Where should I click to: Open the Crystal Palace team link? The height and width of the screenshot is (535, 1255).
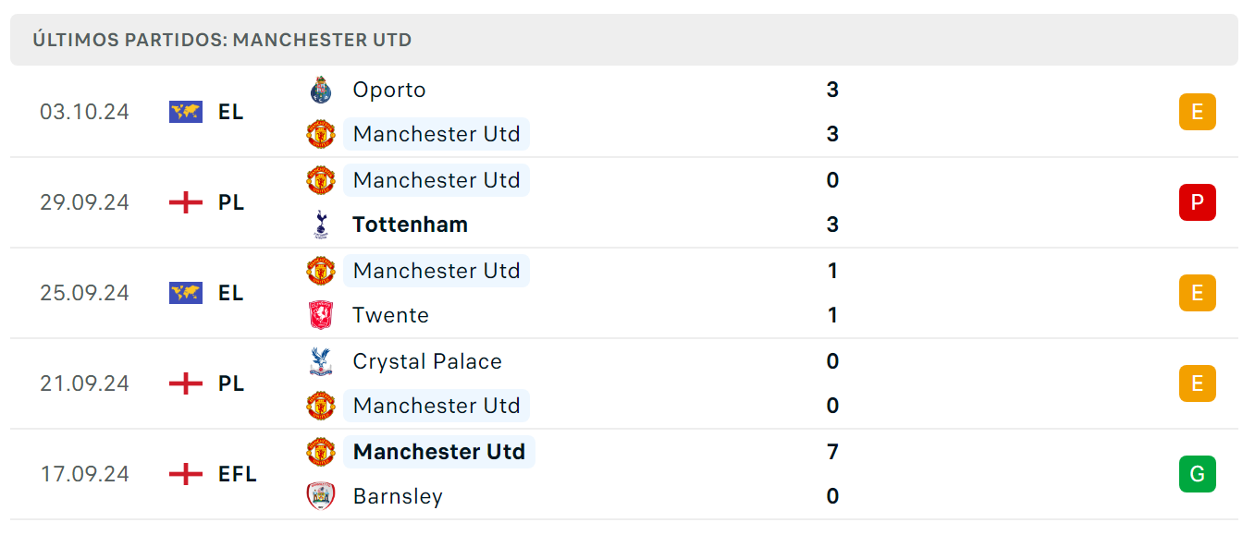427,361
